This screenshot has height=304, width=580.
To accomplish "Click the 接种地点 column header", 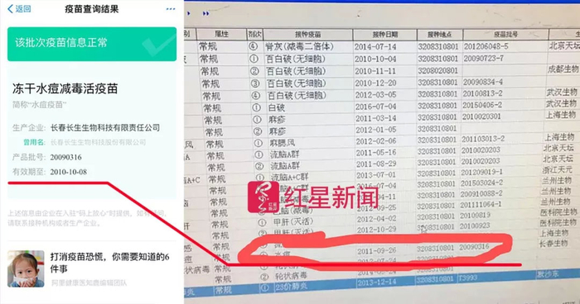I will pyautogui.click(x=439, y=35).
